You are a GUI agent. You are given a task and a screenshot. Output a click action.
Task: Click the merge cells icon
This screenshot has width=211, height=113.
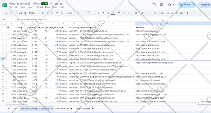[x=129, y=13]
